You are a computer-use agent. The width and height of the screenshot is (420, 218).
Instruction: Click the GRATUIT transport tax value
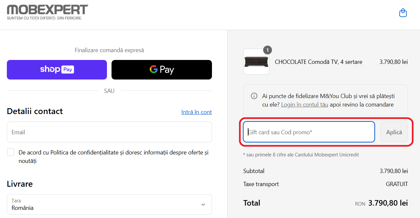(397, 184)
